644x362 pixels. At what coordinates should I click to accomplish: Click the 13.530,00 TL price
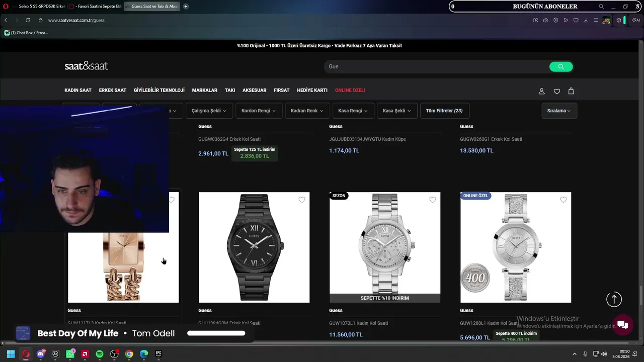click(476, 151)
